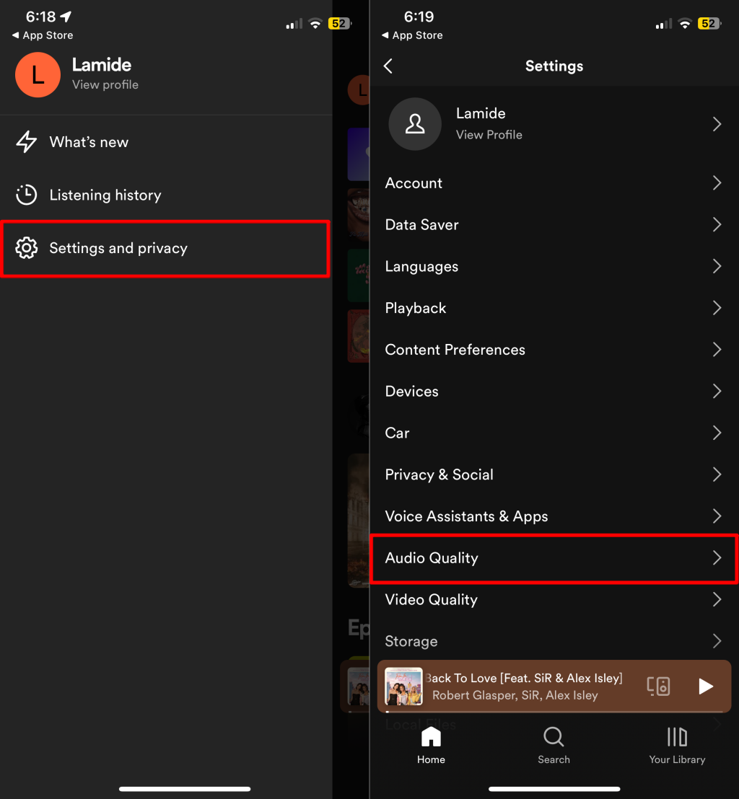This screenshot has width=739, height=799.
Task: Expand the Devices row chevron
Action: pos(717,392)
